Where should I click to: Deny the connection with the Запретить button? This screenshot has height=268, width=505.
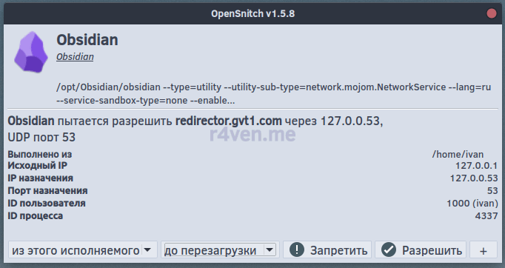tap(327, 249)
